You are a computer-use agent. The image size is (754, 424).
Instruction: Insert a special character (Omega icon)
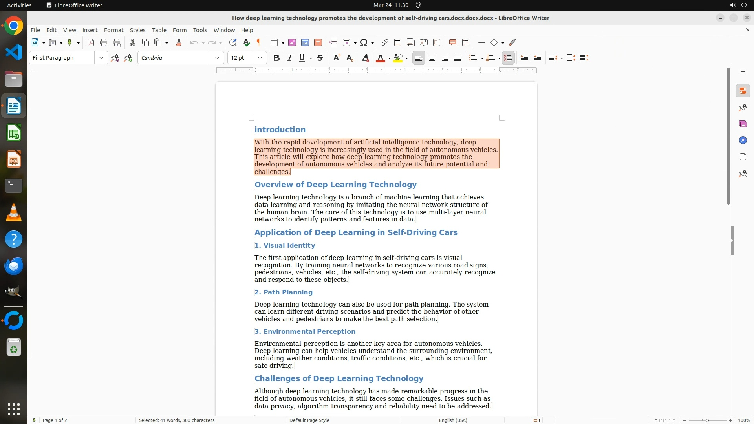(x=364, y=42)
